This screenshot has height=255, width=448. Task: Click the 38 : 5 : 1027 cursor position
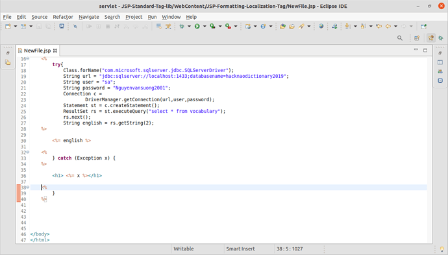(x=290, y=249)
